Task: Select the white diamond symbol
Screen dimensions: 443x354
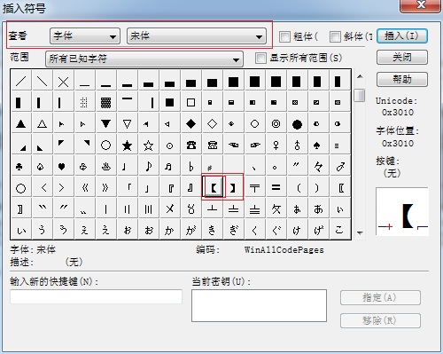Action: [212, 124]
